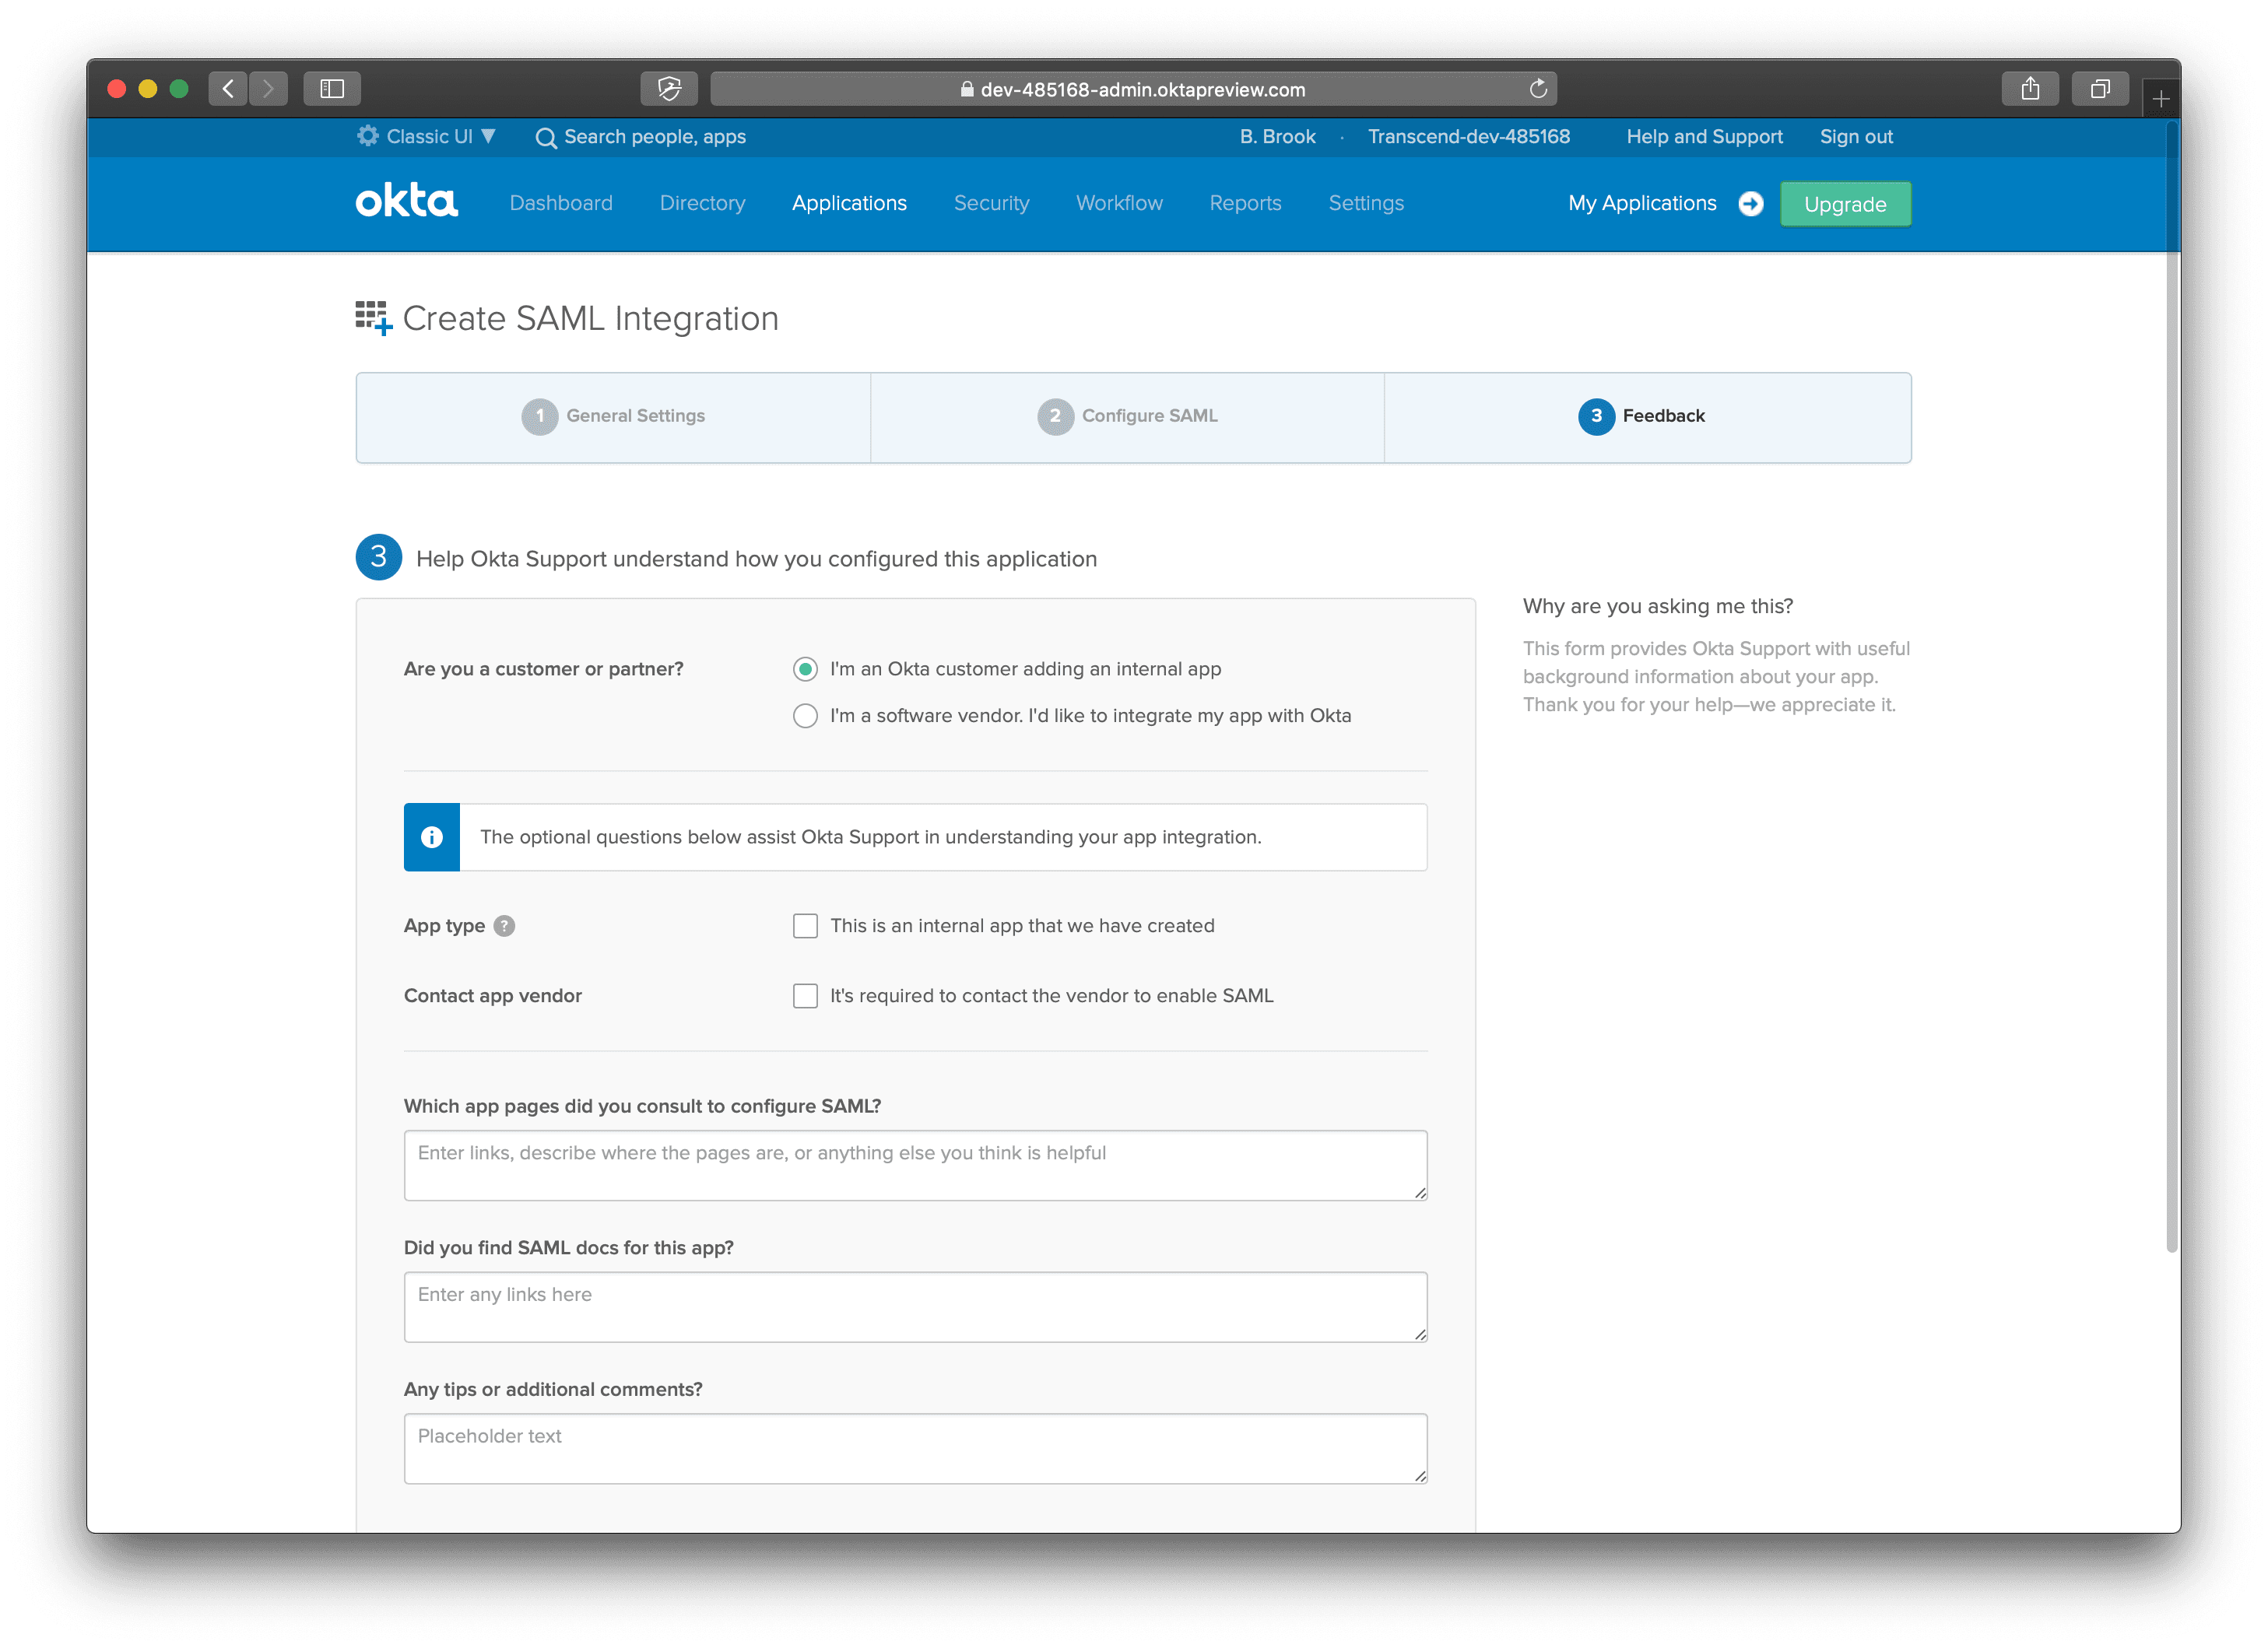
Task: Click the Safari reload page icon
Action: coord(1538,89)
